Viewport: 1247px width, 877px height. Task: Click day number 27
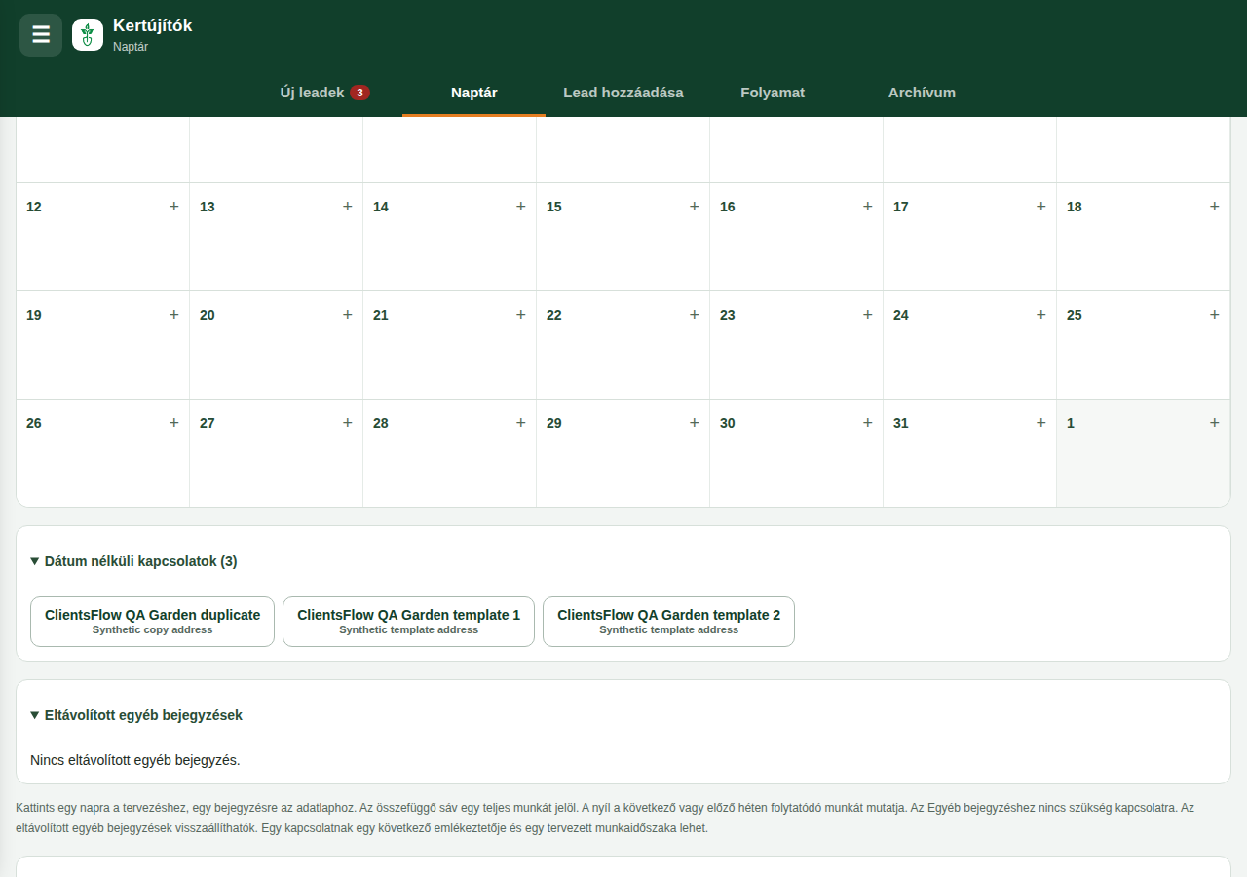208,423
